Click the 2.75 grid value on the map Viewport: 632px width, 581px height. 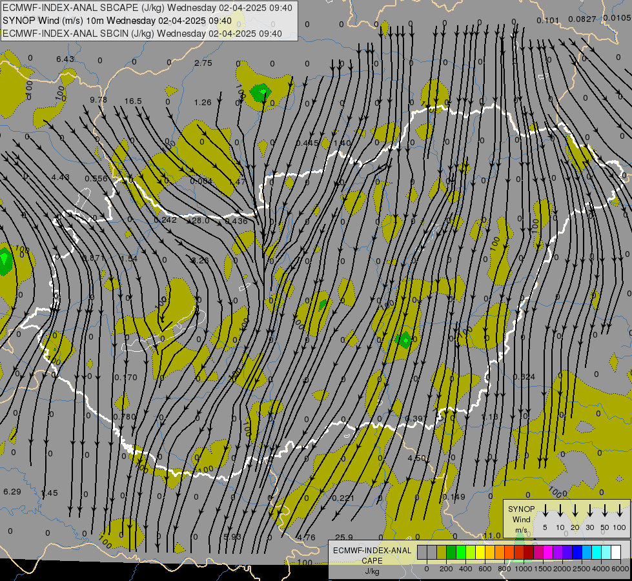tap(203, 63)
